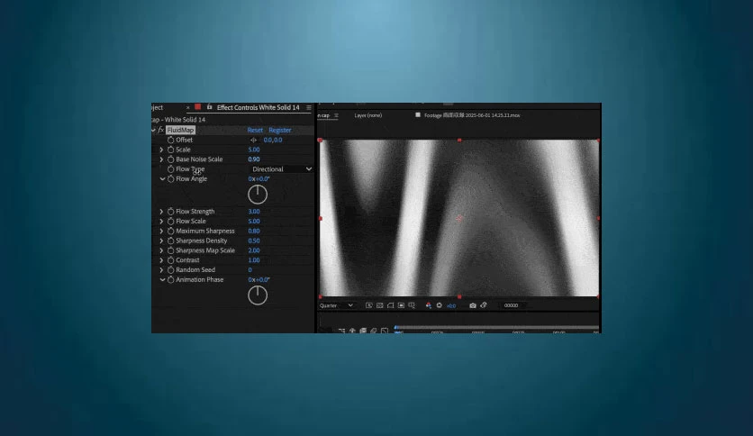Expand the Sharpness Density property
This screenshot has height=436, width=753.
point(162,241)
